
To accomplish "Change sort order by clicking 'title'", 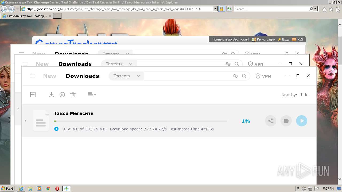I will [x=304, y=95].
